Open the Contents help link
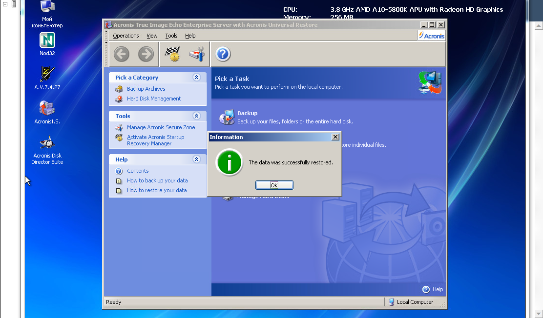This screenshot has height=318, width=543. [x=138, y=171]
